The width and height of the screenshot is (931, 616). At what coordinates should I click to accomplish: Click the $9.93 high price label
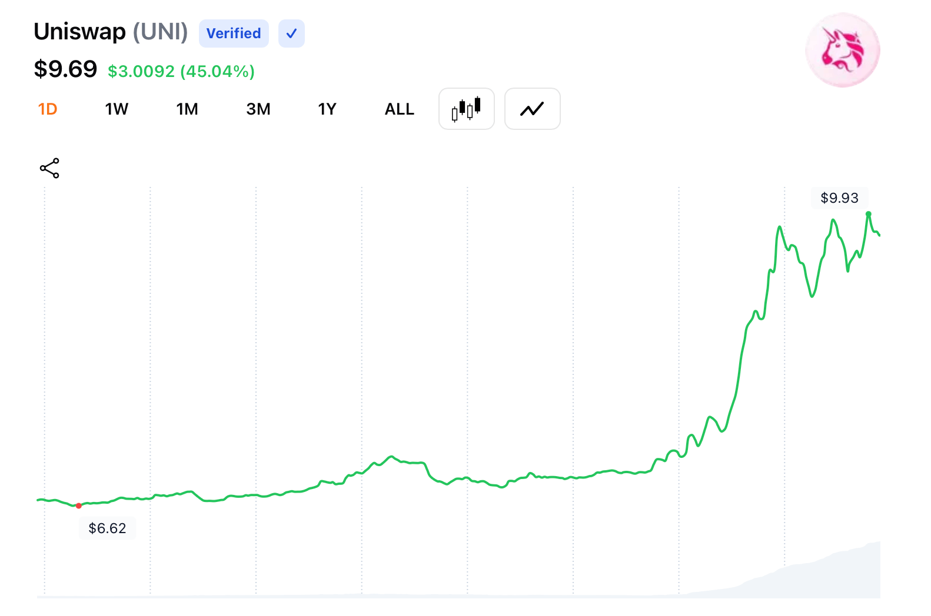pos(839,198)
